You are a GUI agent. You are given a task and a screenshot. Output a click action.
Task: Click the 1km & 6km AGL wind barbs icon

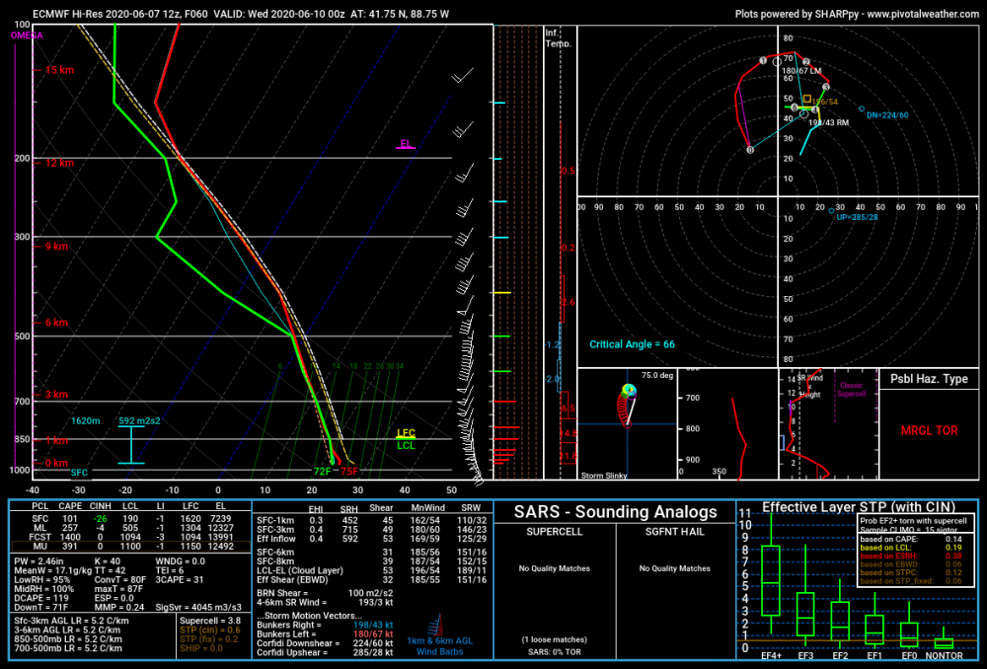(435, 626)
